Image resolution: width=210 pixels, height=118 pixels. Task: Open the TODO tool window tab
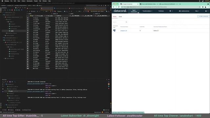[5, 110]
